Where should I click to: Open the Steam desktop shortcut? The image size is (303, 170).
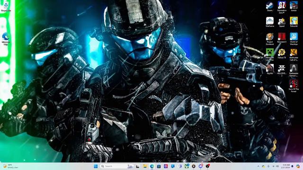click(x=269, y=6)
